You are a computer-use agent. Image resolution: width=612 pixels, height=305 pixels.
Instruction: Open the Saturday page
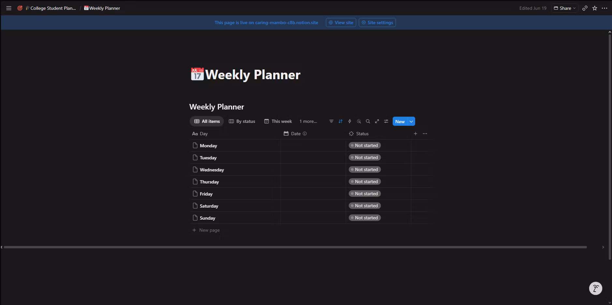pos(209,206)
